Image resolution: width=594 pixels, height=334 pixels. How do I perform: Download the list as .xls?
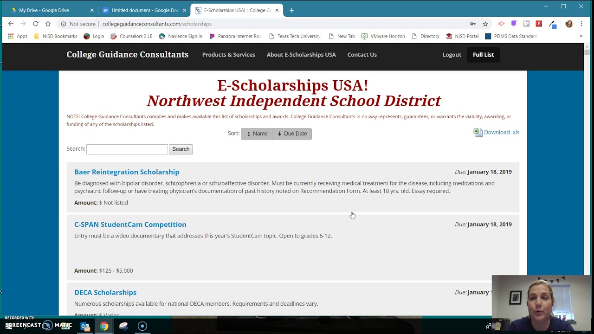(502, 132)
